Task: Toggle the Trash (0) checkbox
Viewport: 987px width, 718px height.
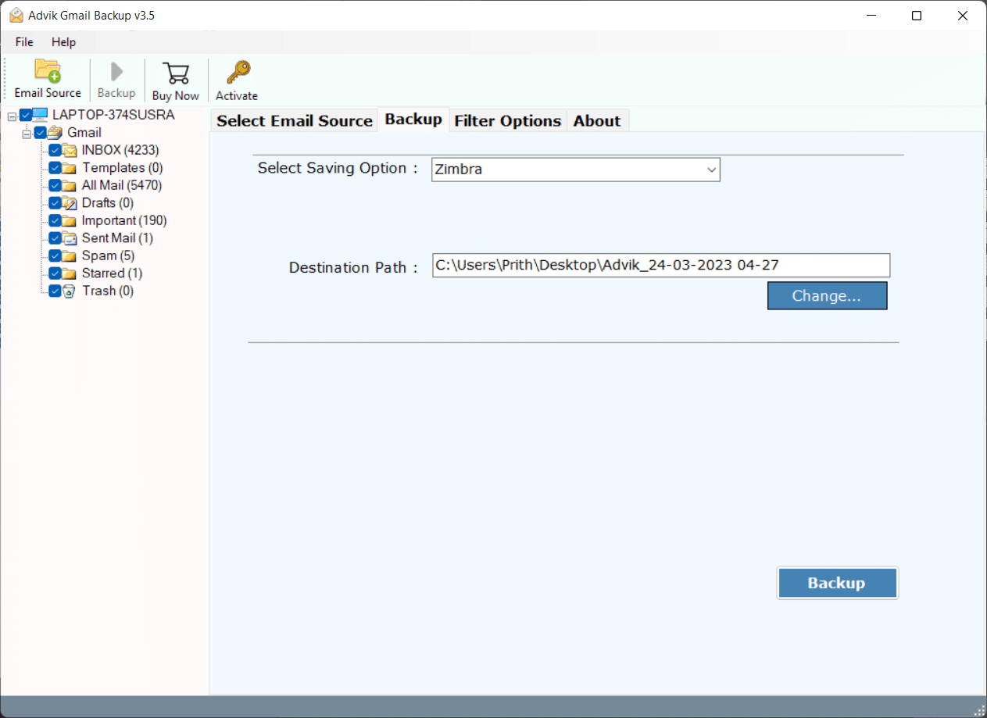Action: coord(55,291)
